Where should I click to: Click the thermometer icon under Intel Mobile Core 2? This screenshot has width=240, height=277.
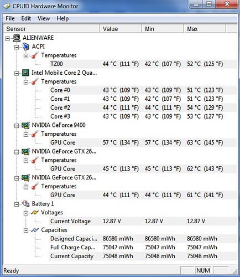click(35, 81)
